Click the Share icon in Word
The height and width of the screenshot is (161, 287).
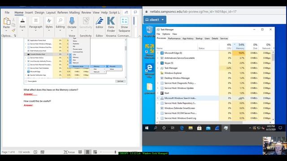click(x=126, y=12)
